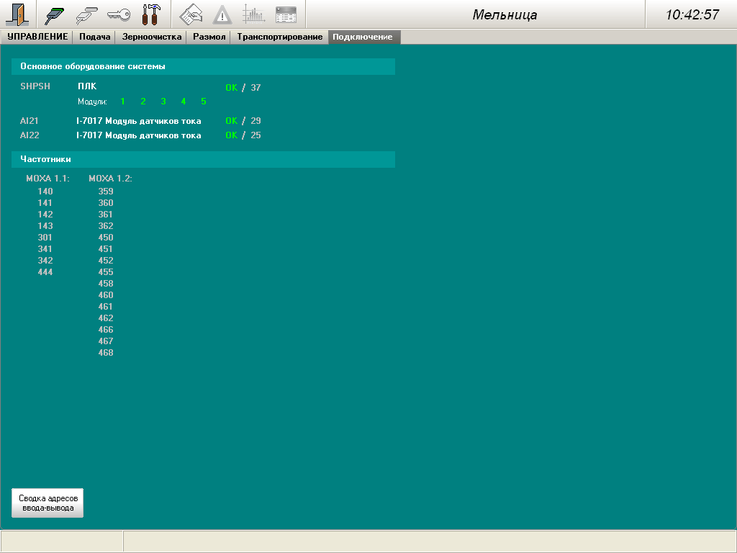Open the screwdriver and hammer tools icon
737x553 pixels.
point(151,14)
